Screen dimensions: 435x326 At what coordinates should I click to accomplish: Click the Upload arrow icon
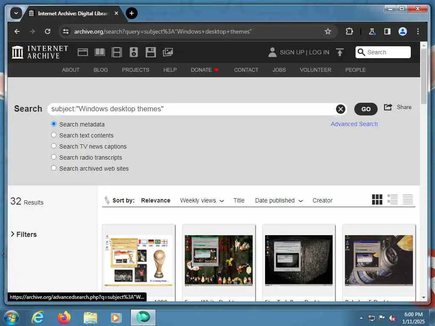339,52
